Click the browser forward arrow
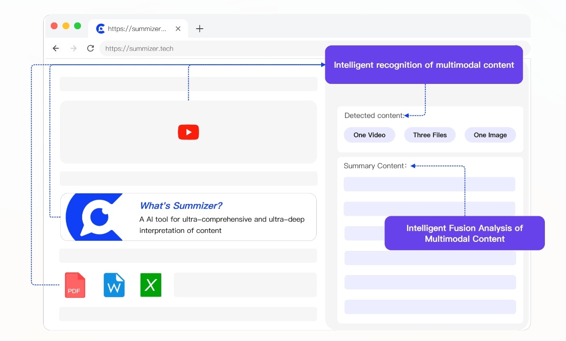Screen dimensions: 566x341 click(x=74, y=48)
